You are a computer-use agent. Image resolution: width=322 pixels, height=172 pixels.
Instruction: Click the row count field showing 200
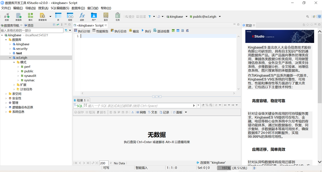104,163
